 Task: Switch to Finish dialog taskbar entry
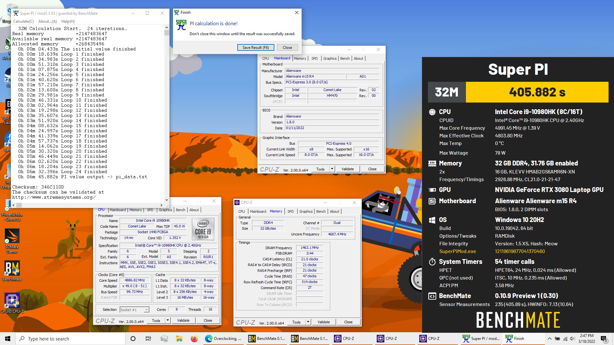[523, 339]
